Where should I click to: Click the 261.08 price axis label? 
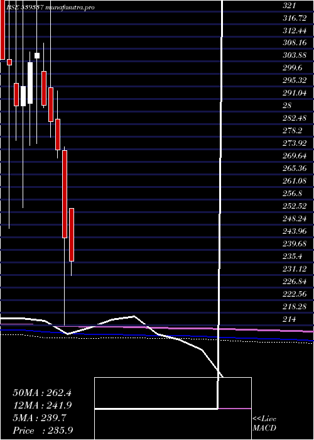click(x=295, y=181)
